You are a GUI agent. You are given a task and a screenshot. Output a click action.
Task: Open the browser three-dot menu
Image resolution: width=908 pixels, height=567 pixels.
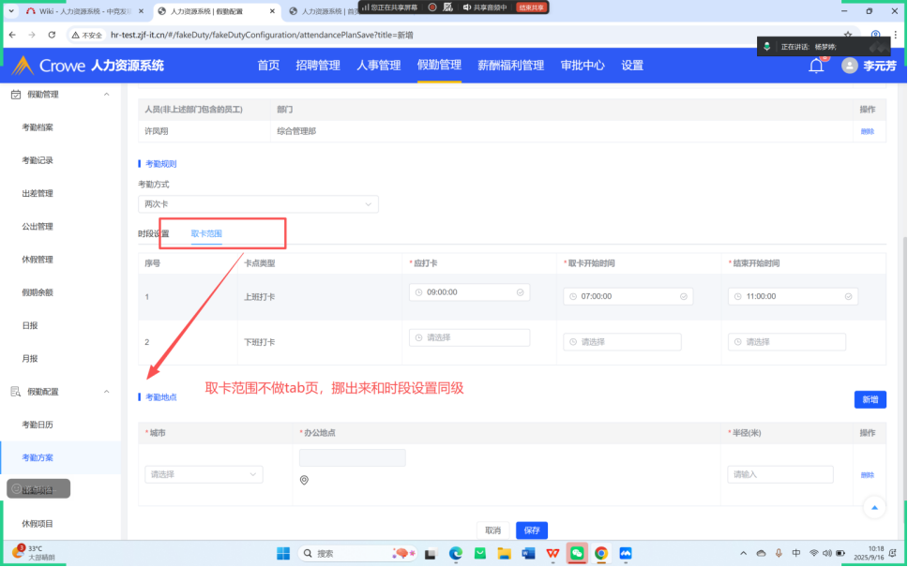[x=895, y=35]
